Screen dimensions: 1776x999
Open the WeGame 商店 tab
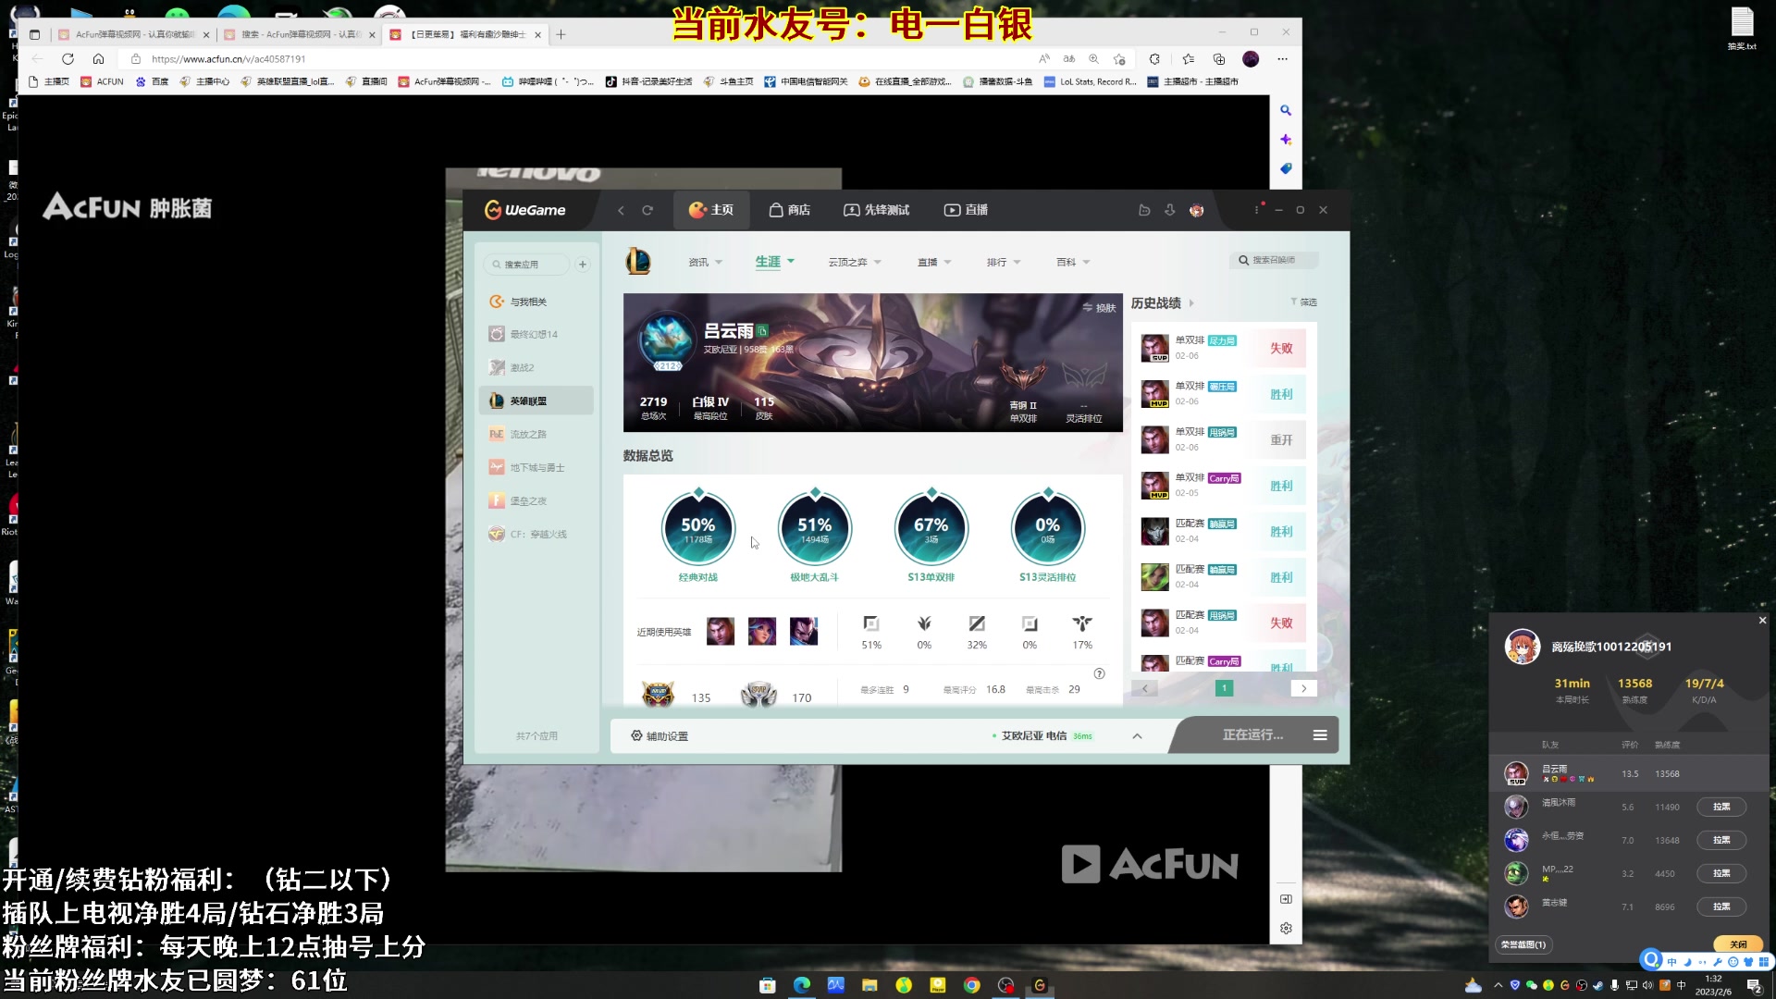click(789, 210)
